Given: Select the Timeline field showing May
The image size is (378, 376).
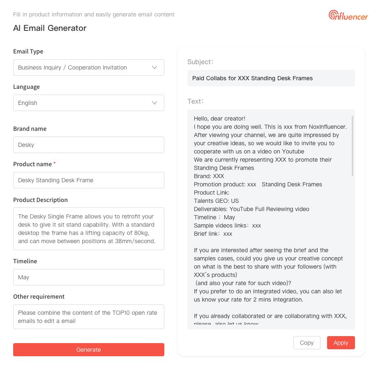Looking at the screenshot, I should (x=89, y=277).
